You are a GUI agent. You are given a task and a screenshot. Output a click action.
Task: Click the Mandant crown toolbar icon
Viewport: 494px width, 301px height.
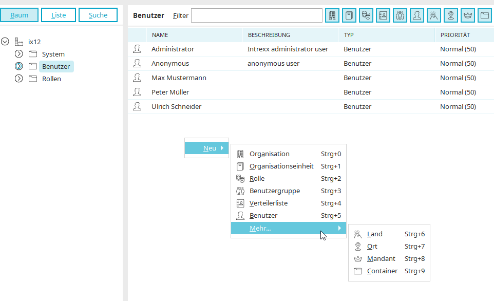click(468, 15)
